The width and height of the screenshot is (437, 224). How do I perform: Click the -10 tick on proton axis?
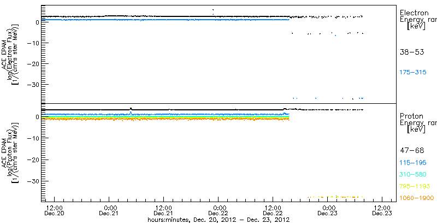pyautogui.click(x=33, y=138)
